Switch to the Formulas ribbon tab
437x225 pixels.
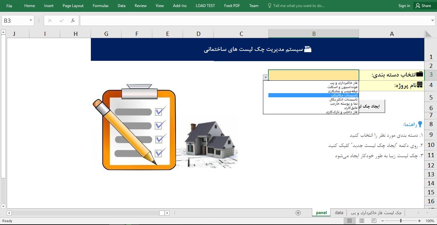[100, 5]
